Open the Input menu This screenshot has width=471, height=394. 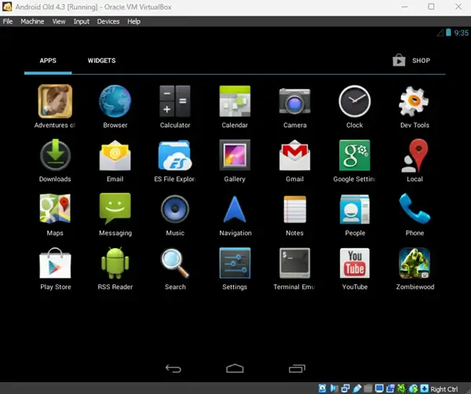point(82,21)
